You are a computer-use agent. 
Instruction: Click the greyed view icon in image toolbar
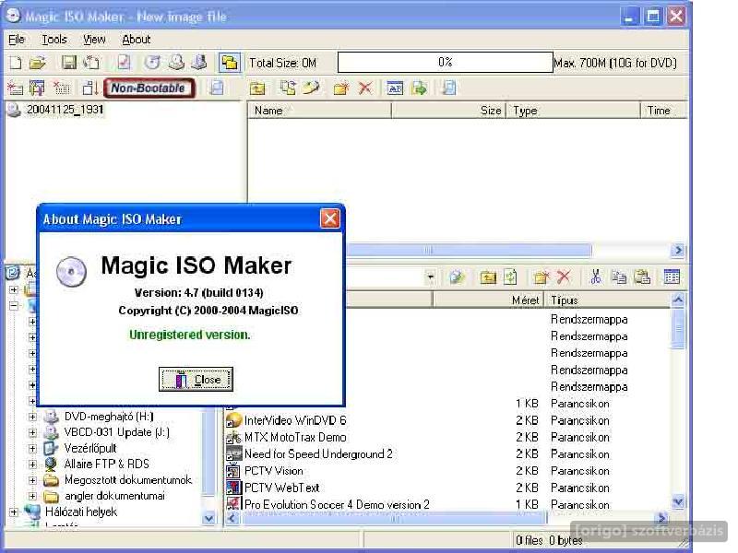coord(448,88)
